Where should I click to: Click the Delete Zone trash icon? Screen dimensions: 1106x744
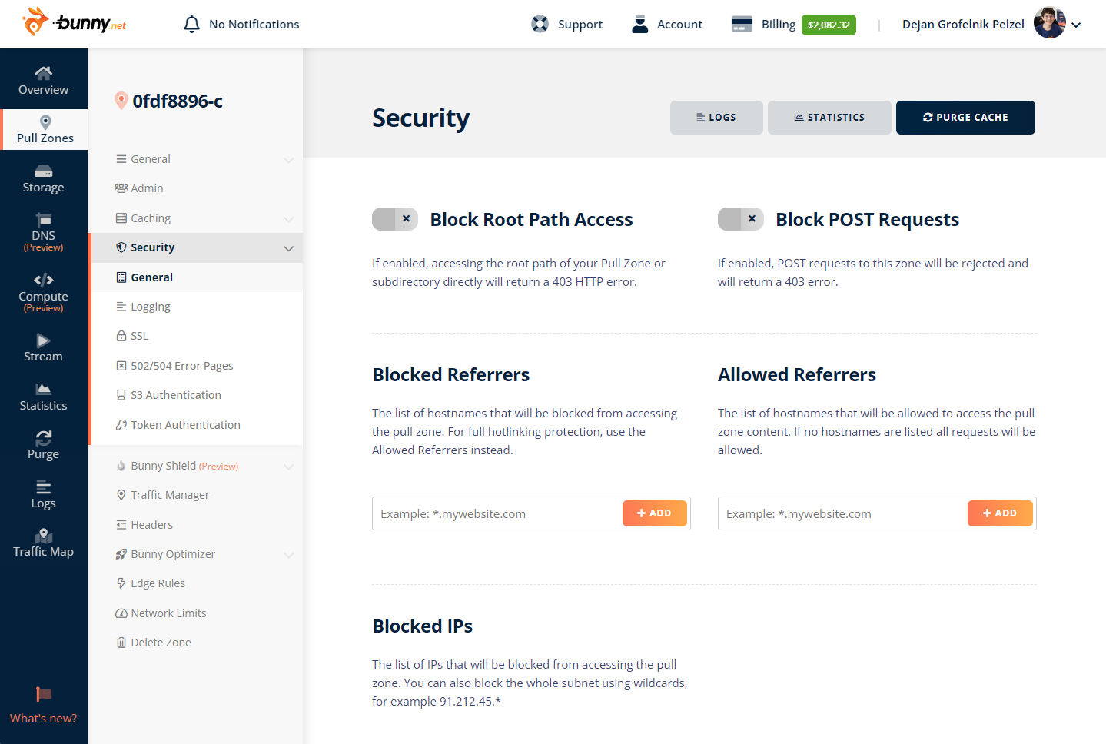pos(121,643)
